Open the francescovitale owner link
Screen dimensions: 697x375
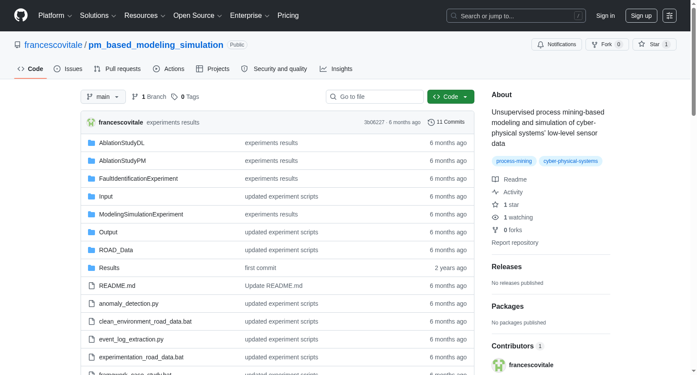click(x=53, y=45)
